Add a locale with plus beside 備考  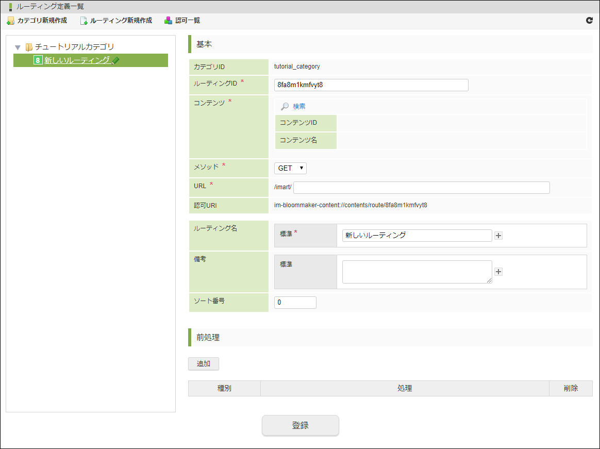tap(498, 272)
